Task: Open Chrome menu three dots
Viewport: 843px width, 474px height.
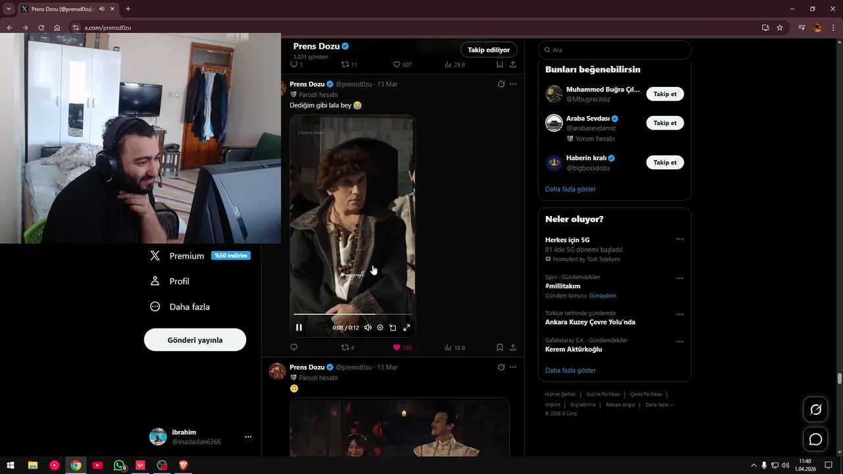Action: pos(834,28)
